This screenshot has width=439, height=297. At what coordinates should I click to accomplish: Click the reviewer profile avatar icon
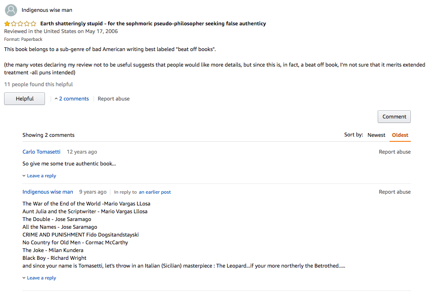11,10
